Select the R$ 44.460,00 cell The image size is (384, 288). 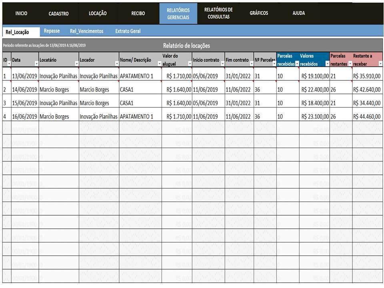(367, 117)
